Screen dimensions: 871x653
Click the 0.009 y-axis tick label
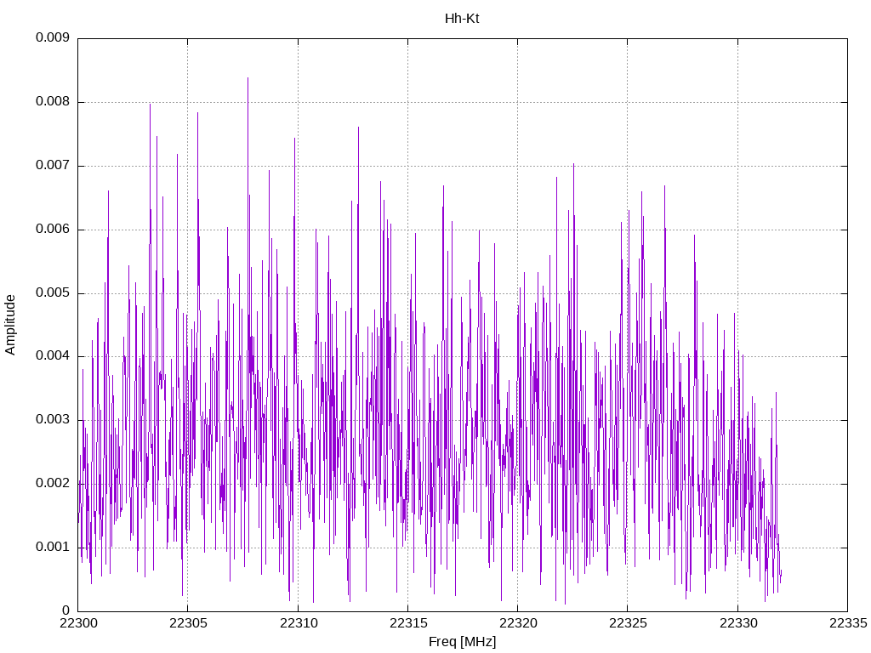tap(53, 37)
